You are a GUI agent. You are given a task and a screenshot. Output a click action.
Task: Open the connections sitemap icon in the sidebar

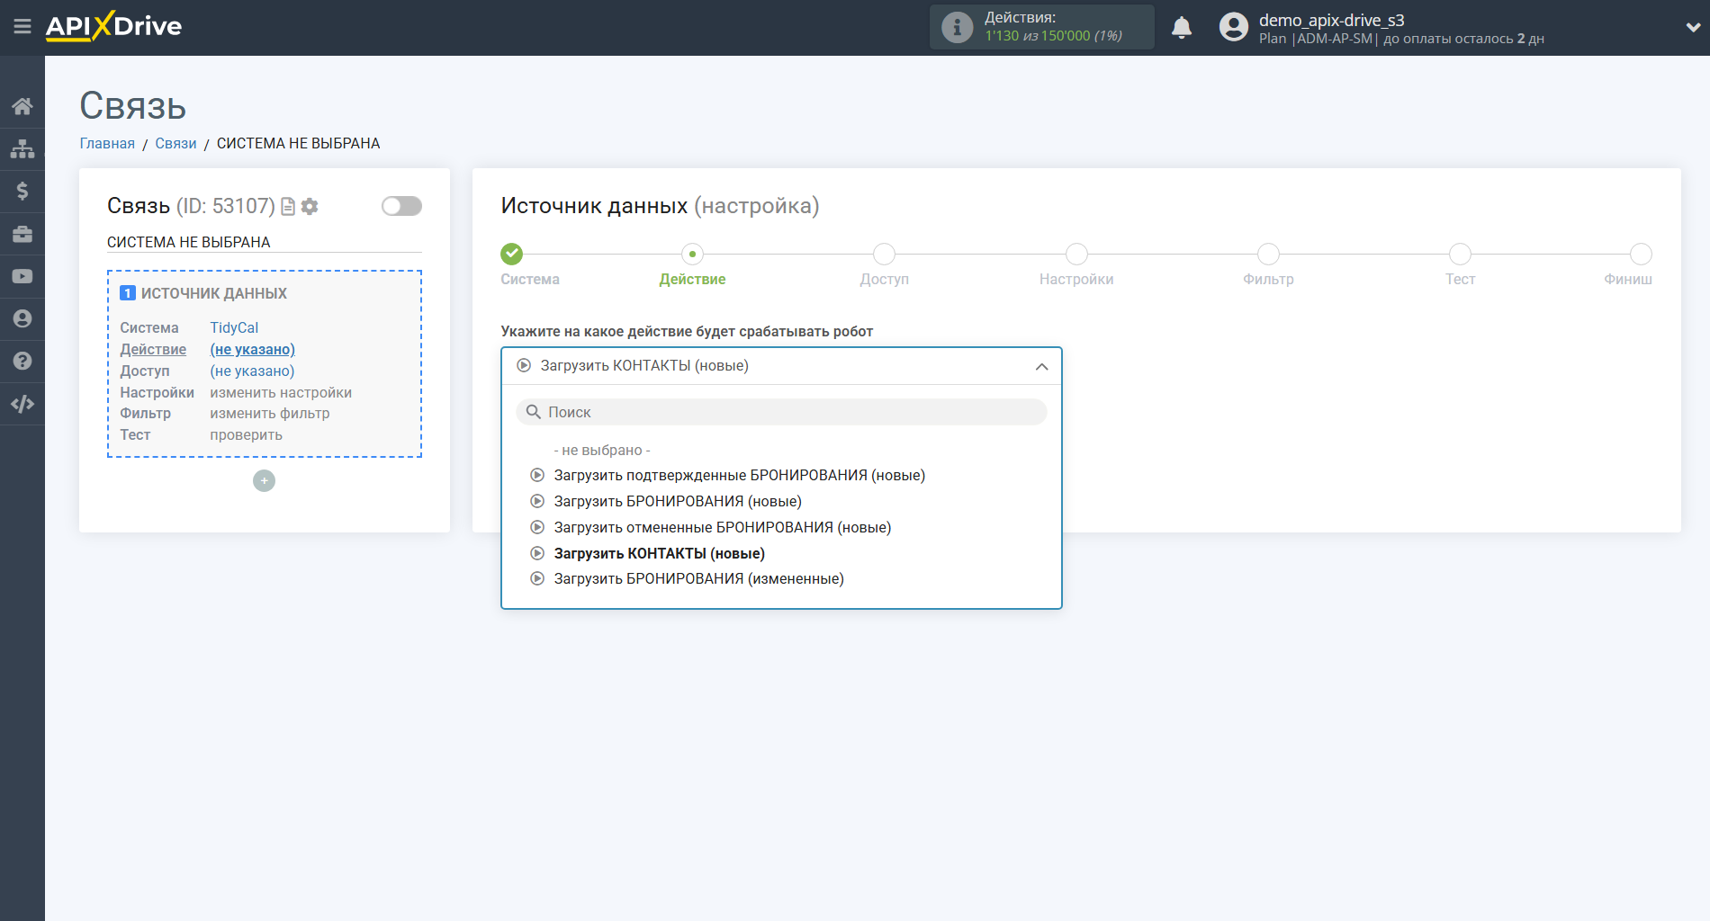(22, 148)
